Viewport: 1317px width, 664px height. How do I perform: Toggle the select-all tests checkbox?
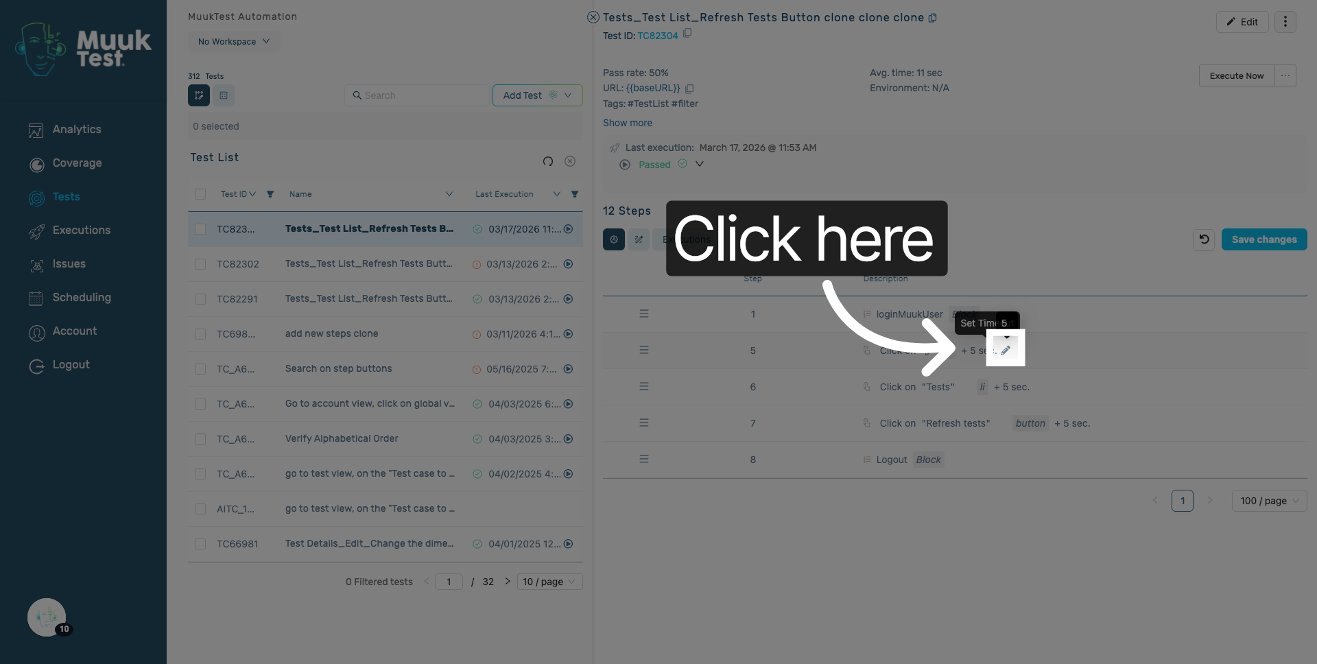point(200,194)
